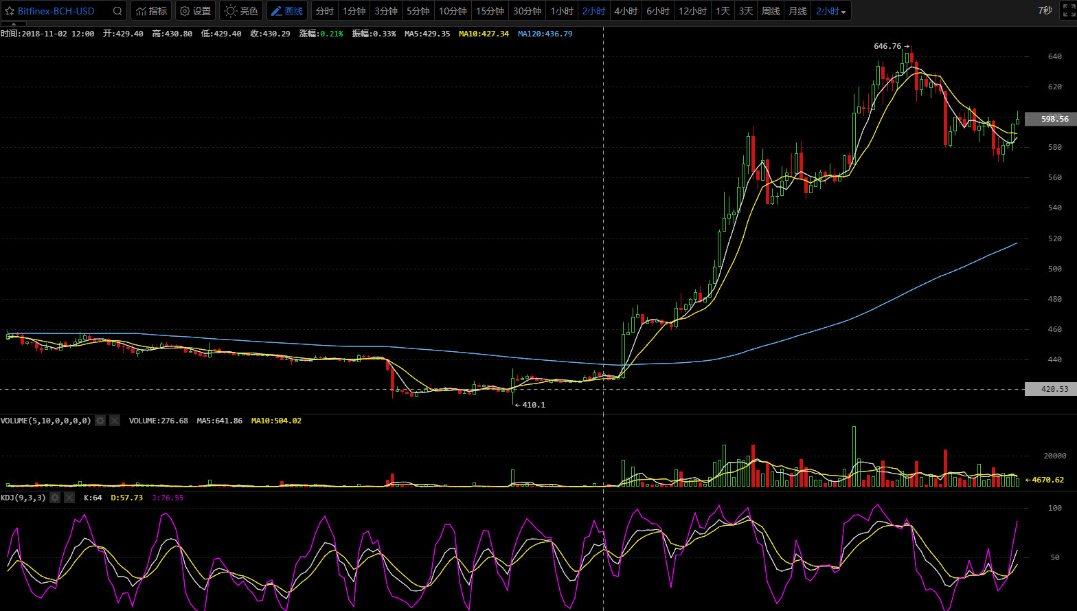
Task: Click the 7秒 refresh countdown
Action: point(1045,10)
